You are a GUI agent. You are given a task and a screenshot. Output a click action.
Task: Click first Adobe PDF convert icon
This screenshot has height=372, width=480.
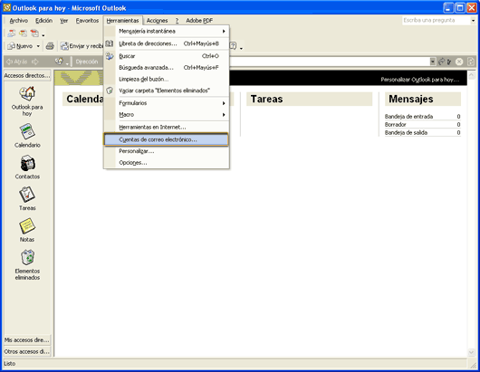click(x=12, y=33)
